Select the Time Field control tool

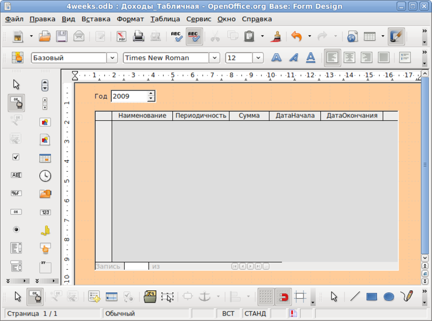[45, 175]
